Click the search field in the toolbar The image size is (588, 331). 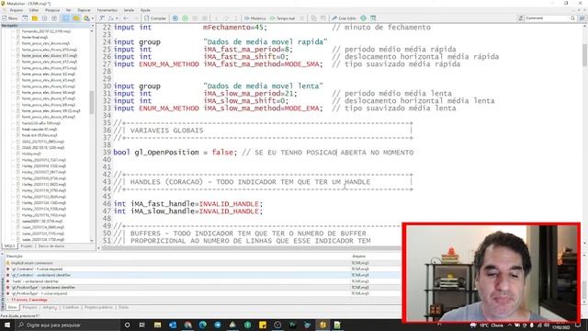(x=548, y=18)
